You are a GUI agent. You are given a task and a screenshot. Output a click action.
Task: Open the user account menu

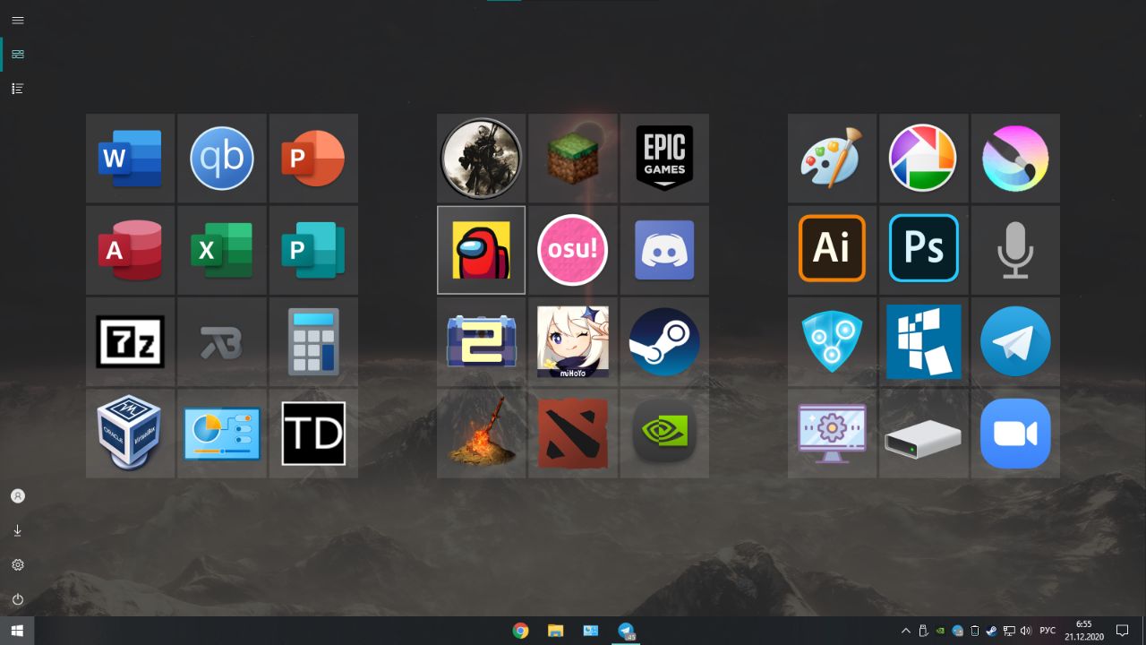(17, 496)
